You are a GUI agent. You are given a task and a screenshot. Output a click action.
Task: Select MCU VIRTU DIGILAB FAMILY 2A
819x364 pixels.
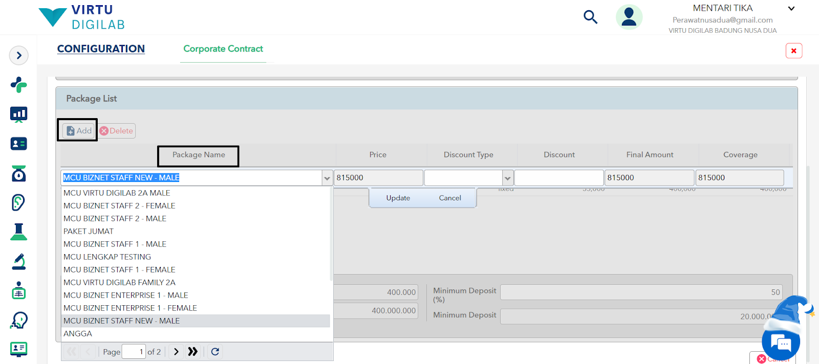pyautogui.click(x=196, y=282)
